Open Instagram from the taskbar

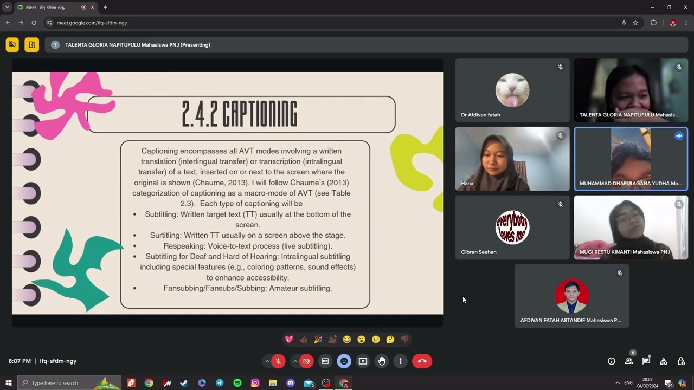click(x=255, y=383)
